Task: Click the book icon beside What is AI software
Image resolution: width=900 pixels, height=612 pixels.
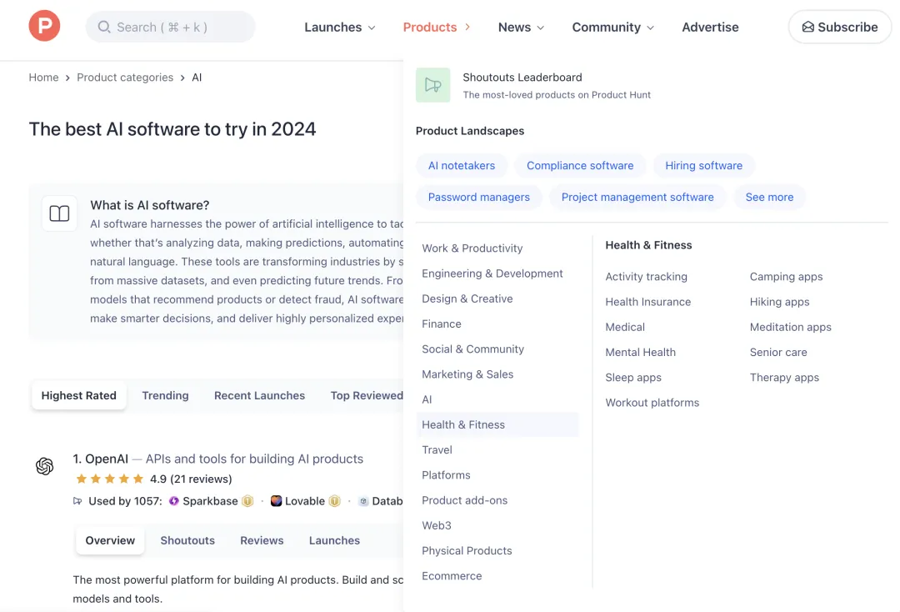Action: pyautogui.click(x=59, y=213)
